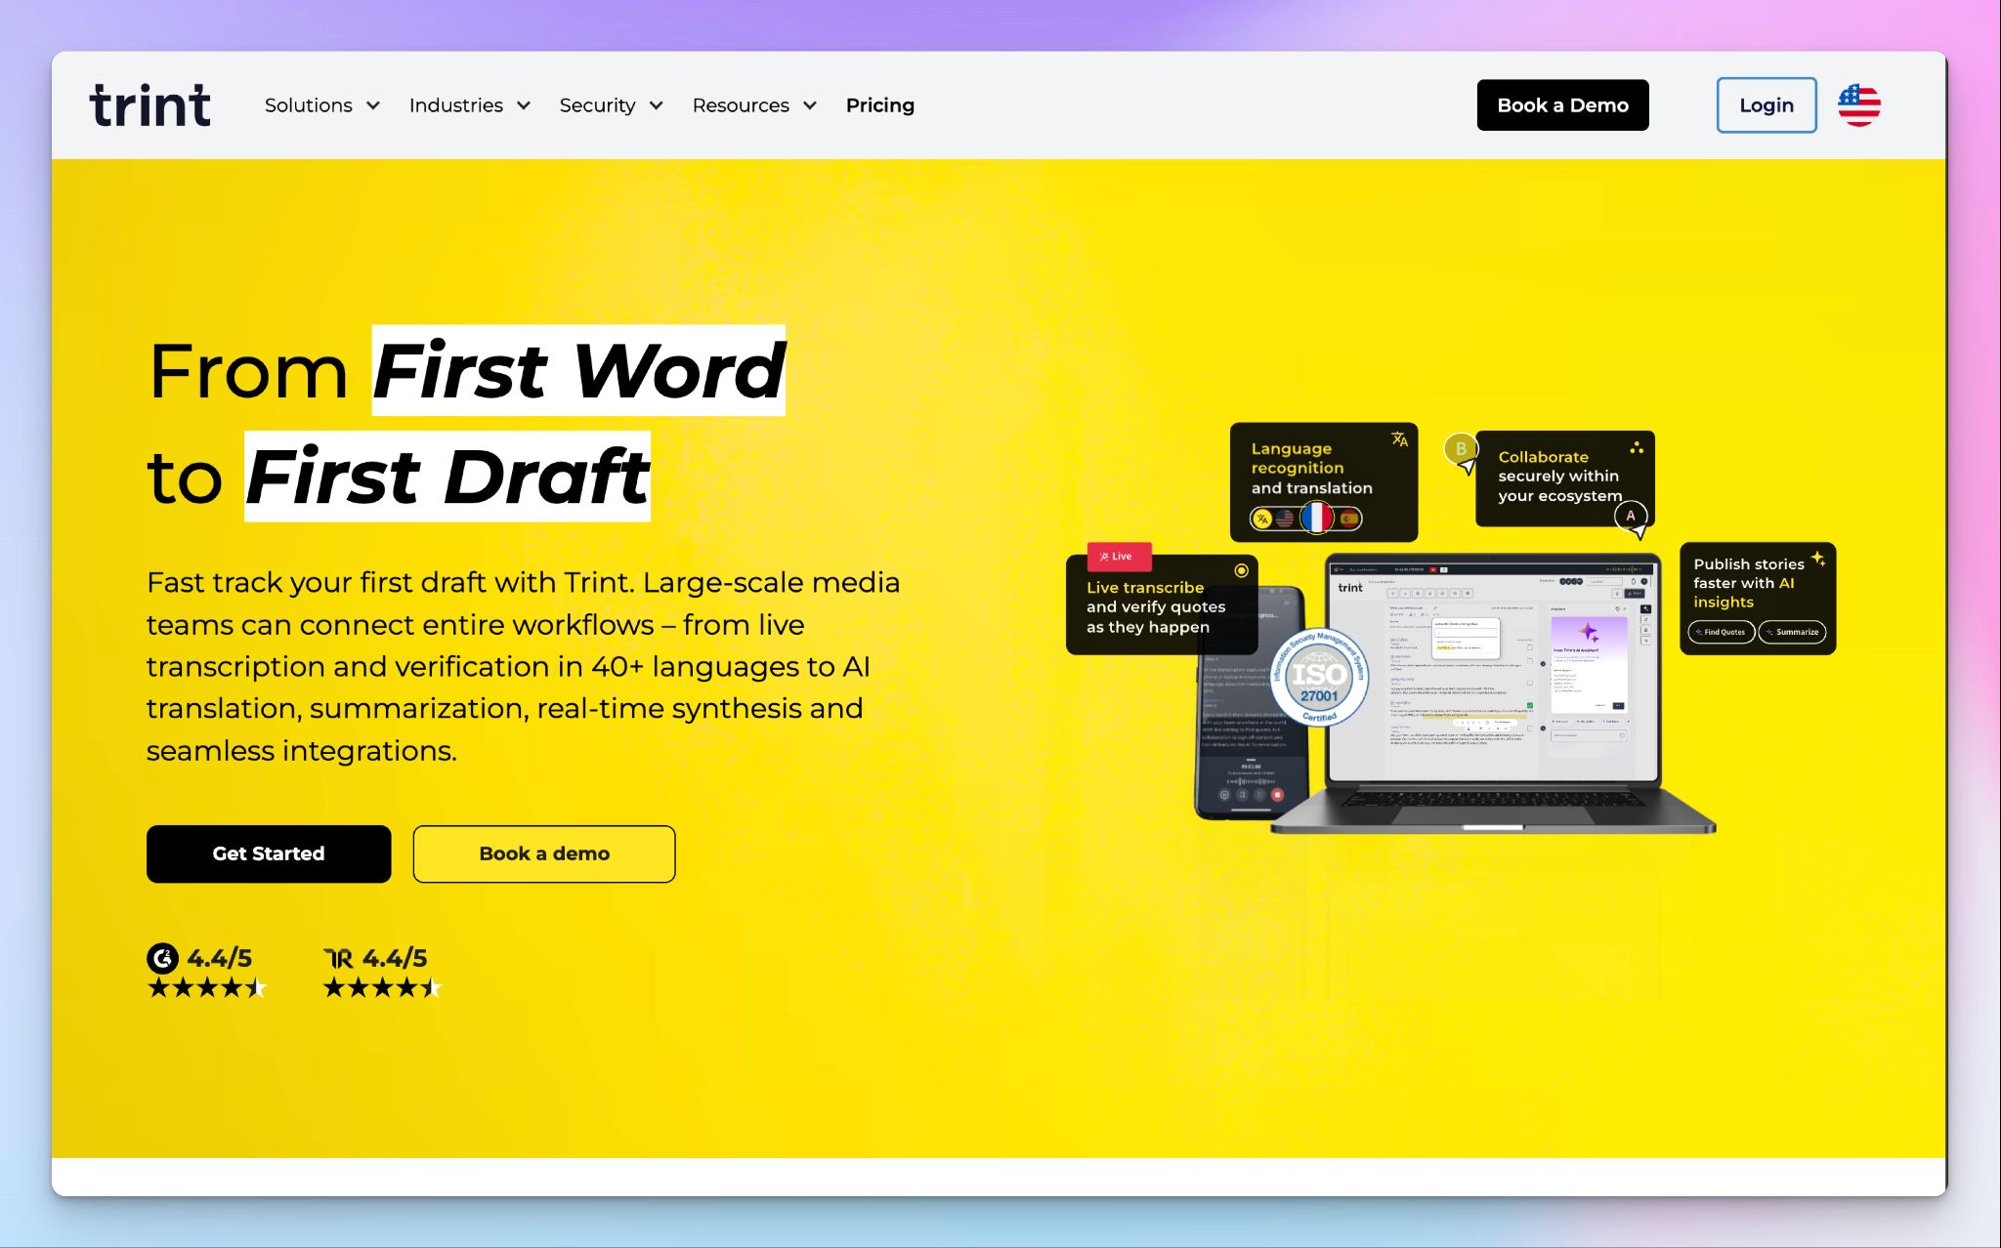Click the sparkle icon on Publish stories card

[x=1818, y=559]
